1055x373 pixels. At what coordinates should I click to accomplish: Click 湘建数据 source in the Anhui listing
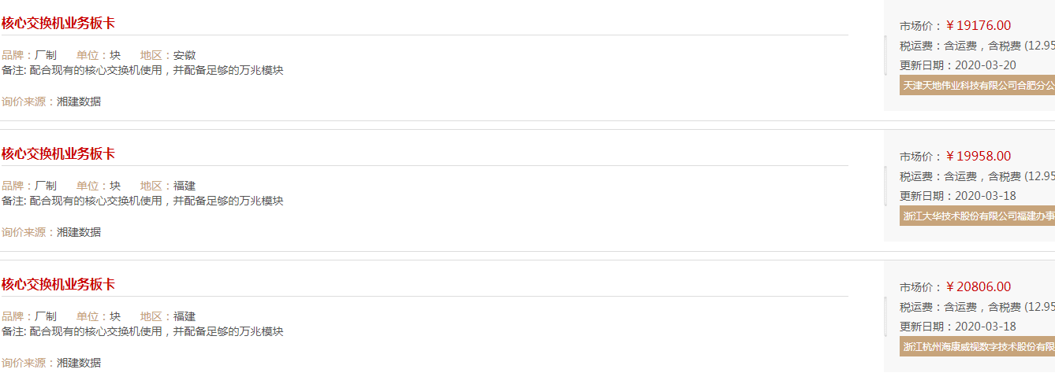coord(79,102)
